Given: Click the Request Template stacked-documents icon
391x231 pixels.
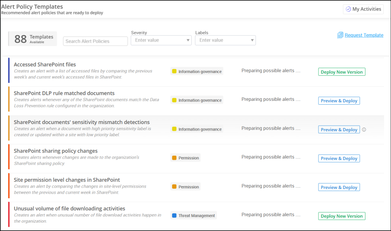Looking at the screenshot, I should pos(340,35).
